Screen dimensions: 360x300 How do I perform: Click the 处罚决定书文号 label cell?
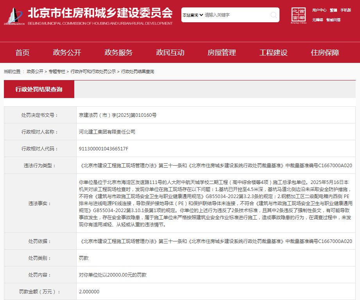[40, 115]
